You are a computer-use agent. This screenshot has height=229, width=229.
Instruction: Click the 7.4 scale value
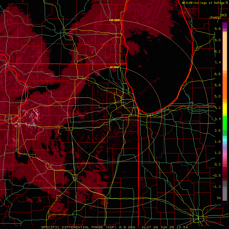coord(218,63)
